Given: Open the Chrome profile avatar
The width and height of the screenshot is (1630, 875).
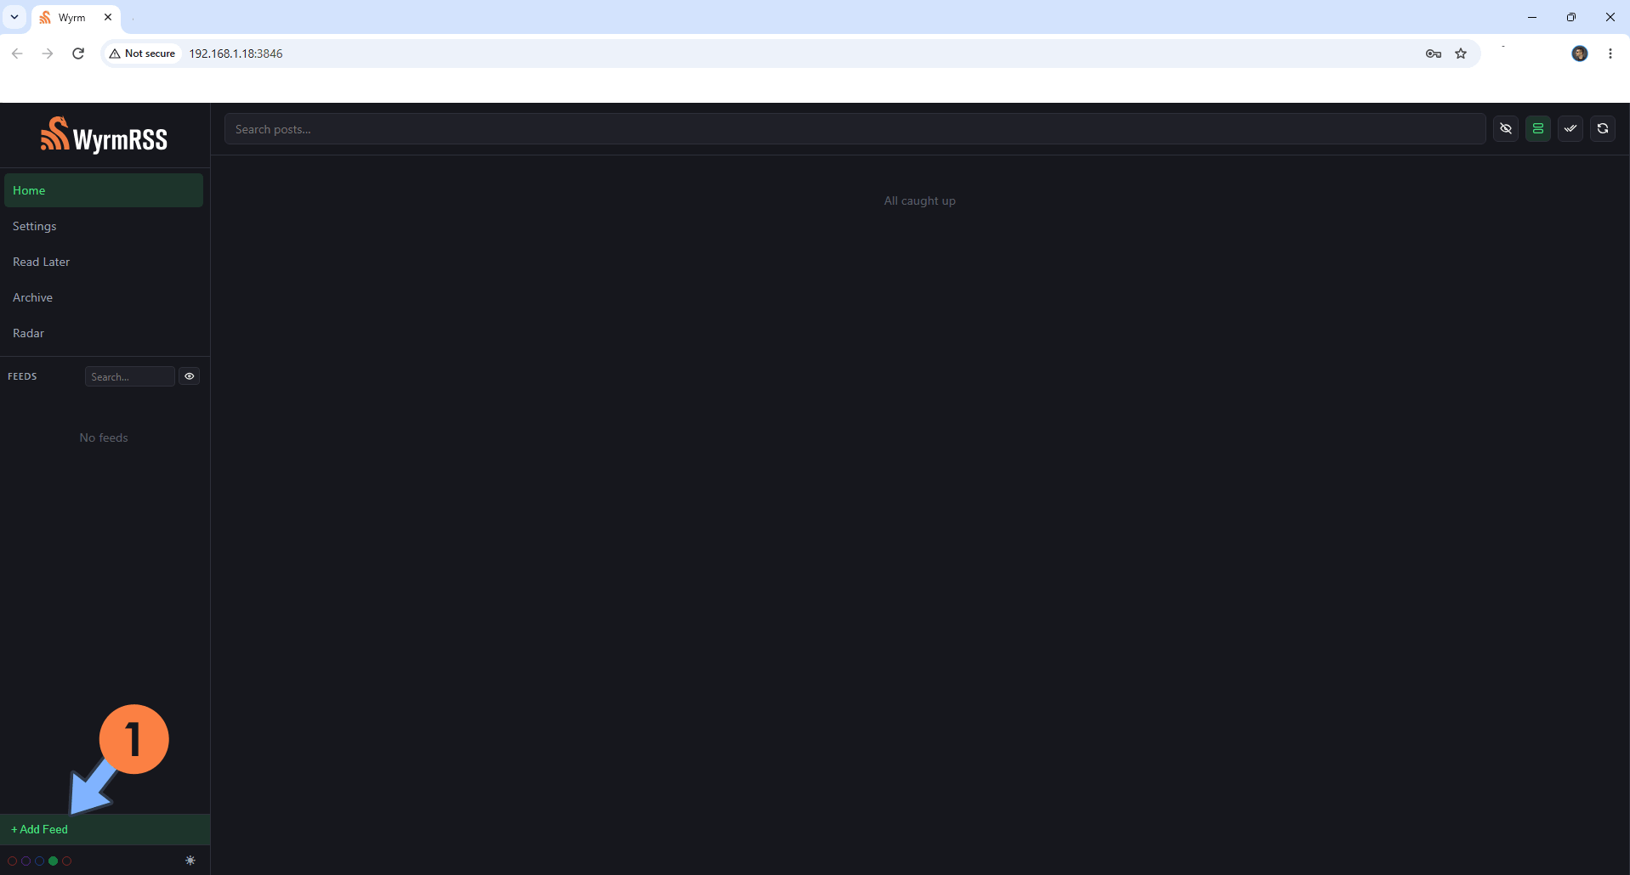Looking at the screenshot, I should coord(1580,54).
